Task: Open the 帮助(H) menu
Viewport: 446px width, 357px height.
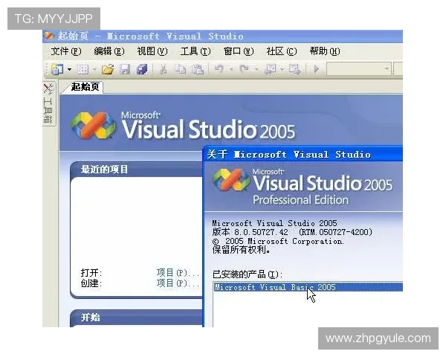Action: tap(324, 51)
